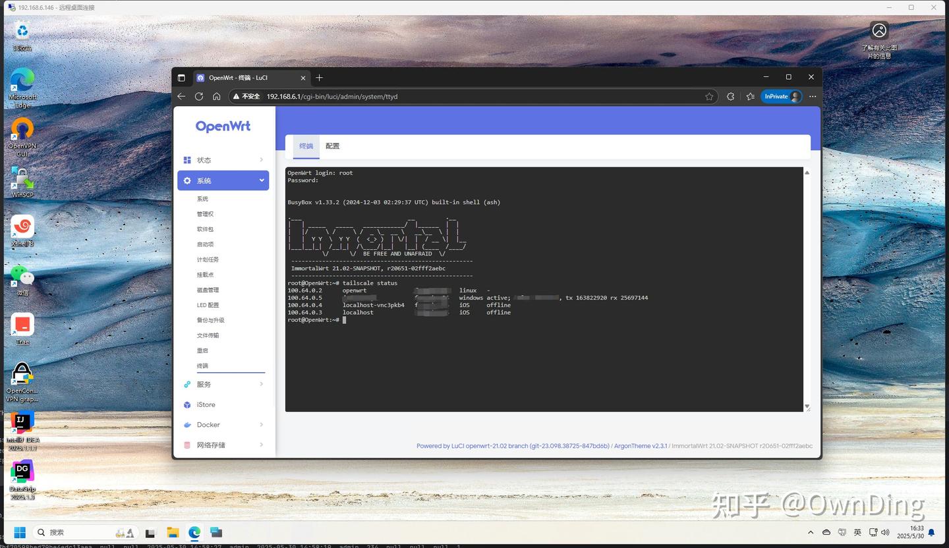Click the 'learn about this picture' desktop icon

click(879, 40)
